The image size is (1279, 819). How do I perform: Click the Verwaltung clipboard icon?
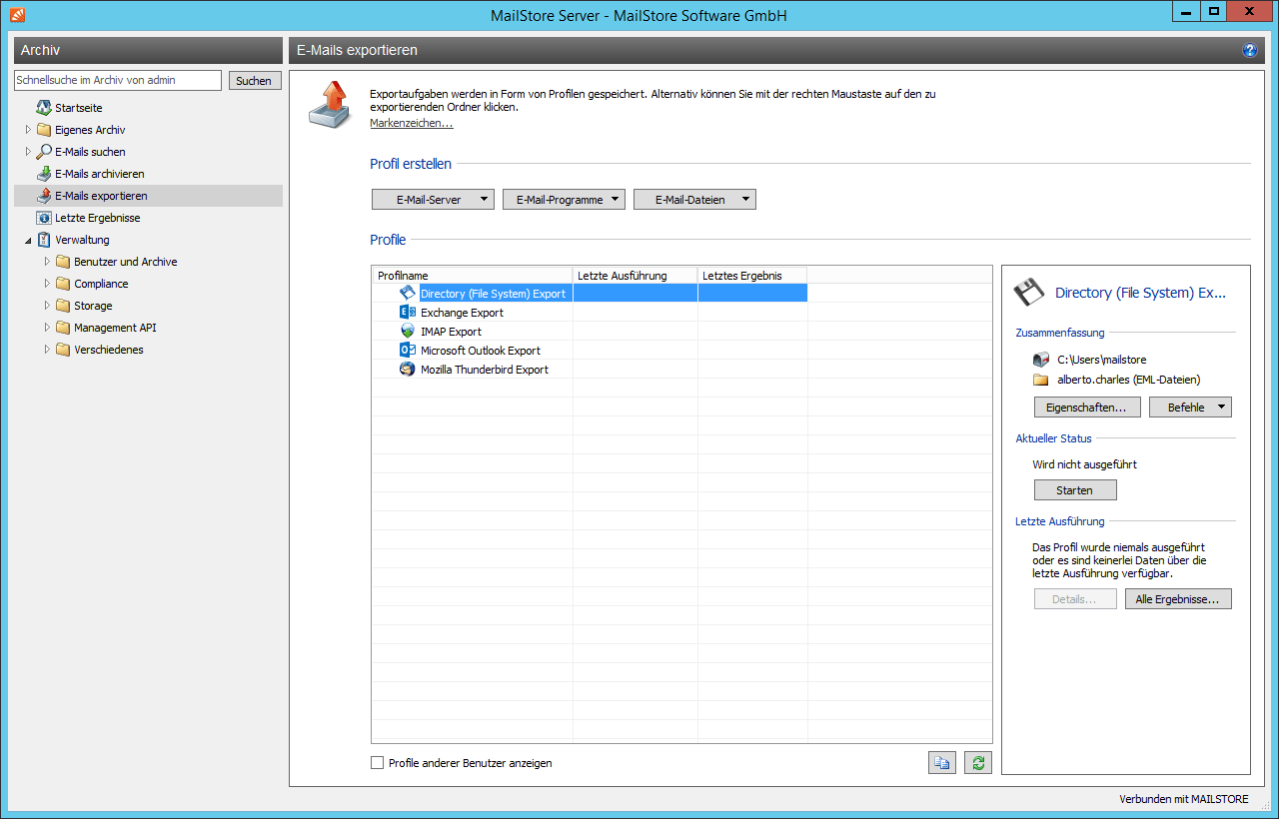tap(44, 240)
